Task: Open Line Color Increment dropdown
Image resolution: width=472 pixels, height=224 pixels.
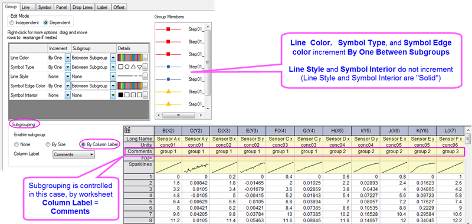Action: coord(68,57)
